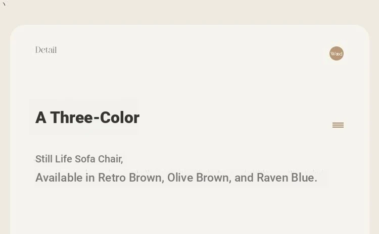The width and height of the screenshot is (379, 234).
Task: Open the three-line hamburger menu
Action: (338, 125)
